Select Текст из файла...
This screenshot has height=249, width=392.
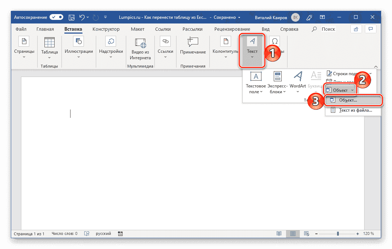point(353,110)
